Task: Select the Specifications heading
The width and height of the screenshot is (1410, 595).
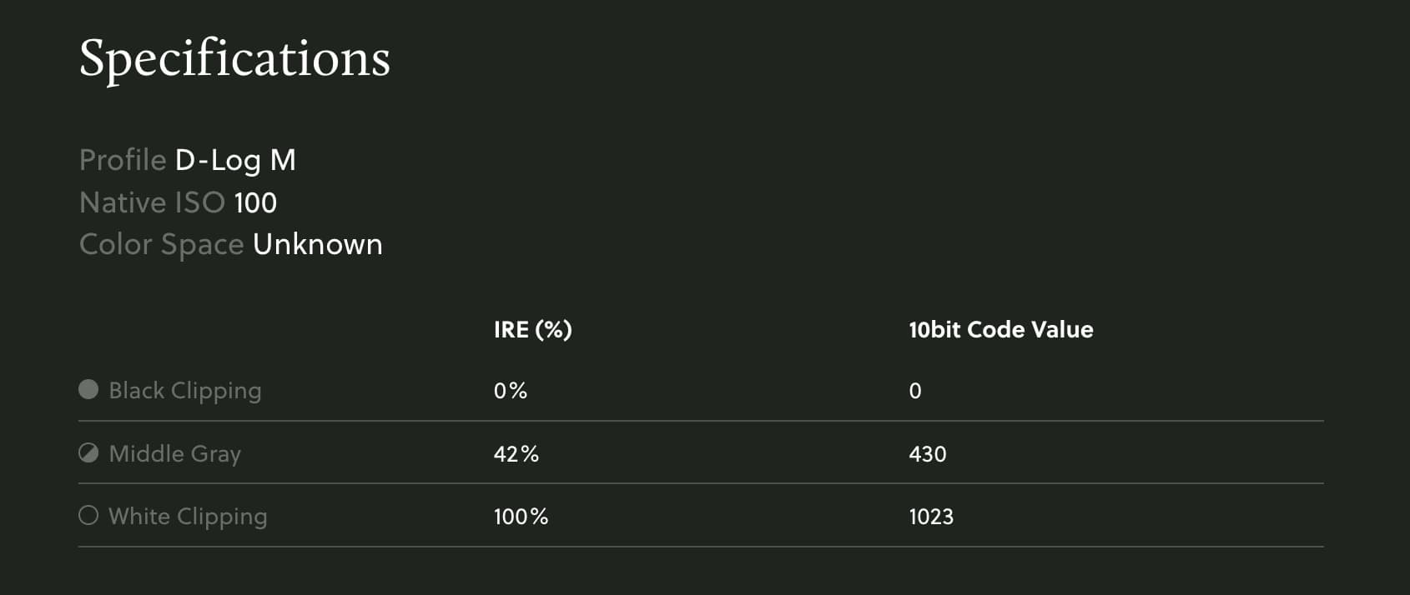Action: (234, 60)
